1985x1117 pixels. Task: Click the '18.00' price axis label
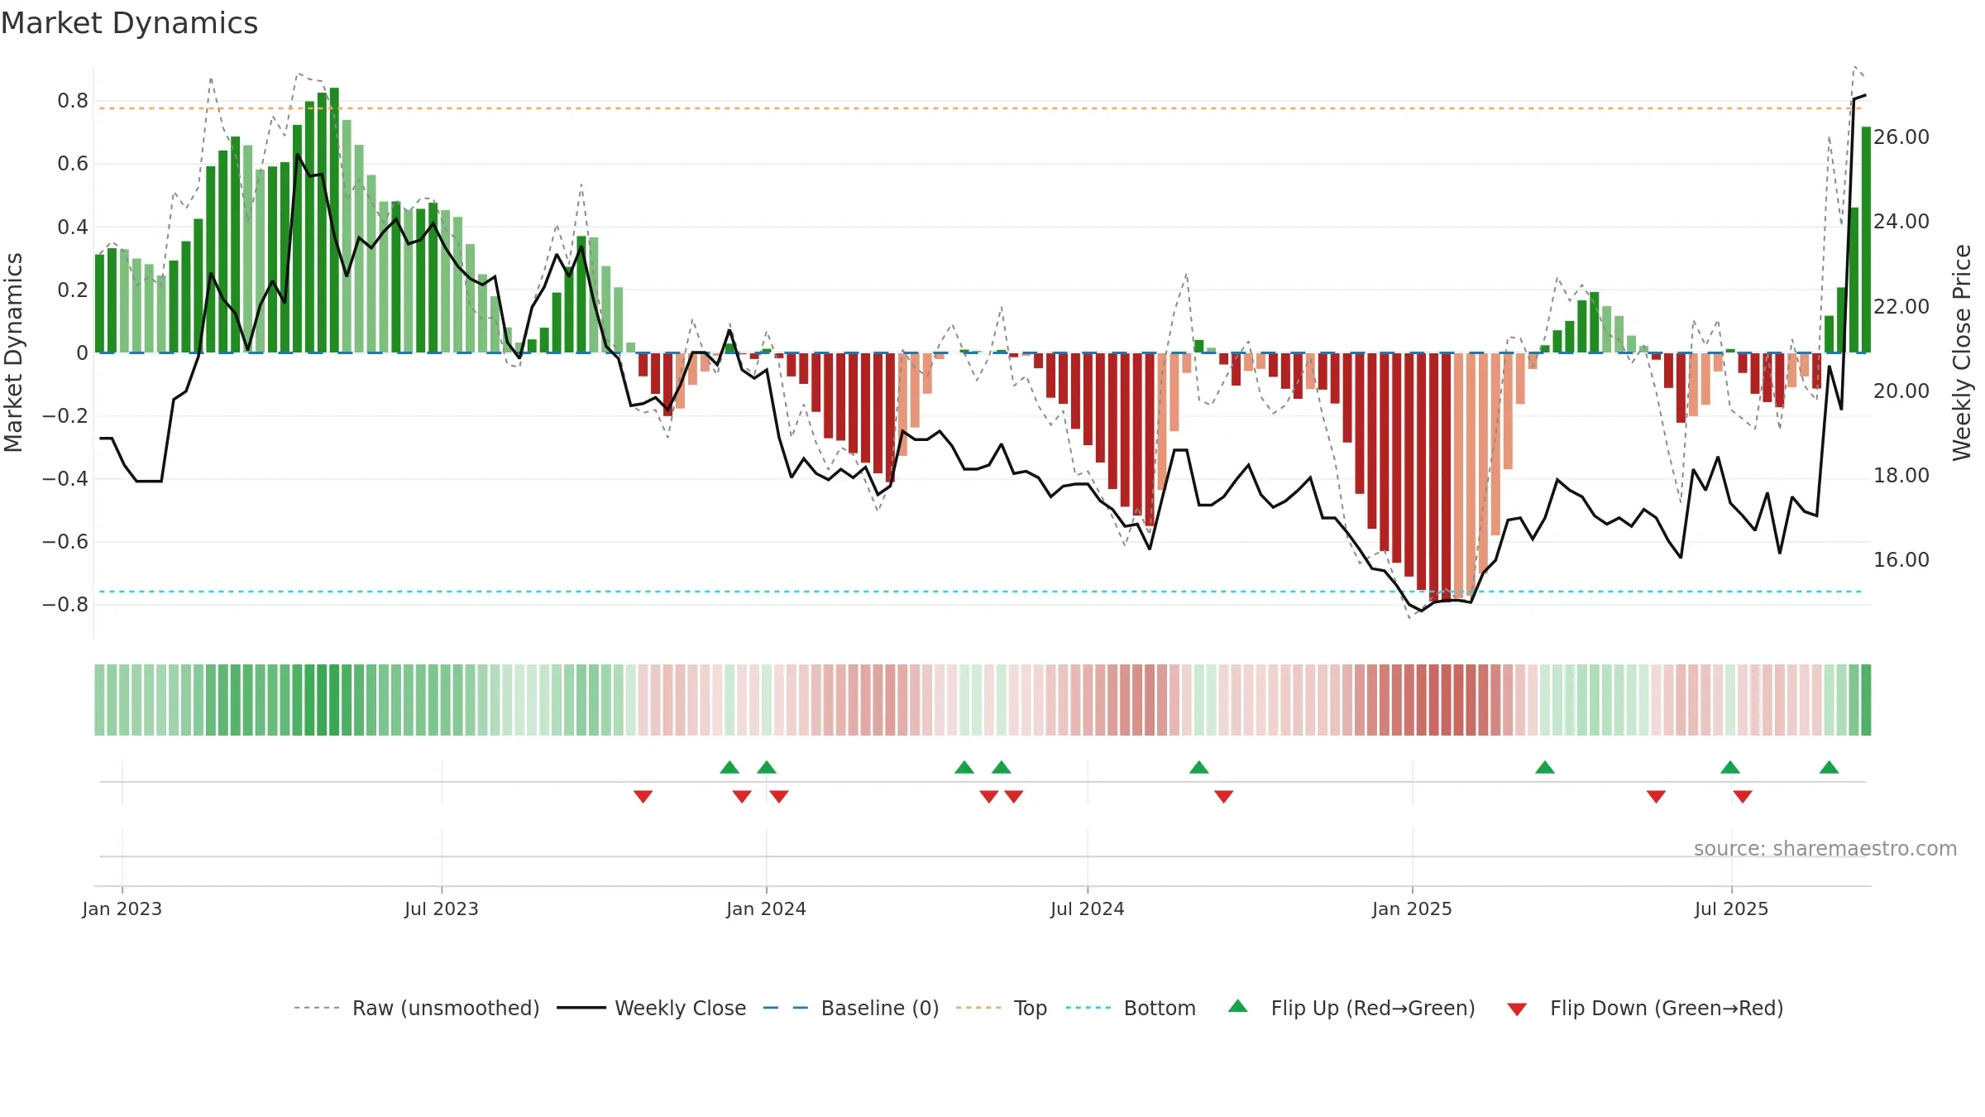1901,475
